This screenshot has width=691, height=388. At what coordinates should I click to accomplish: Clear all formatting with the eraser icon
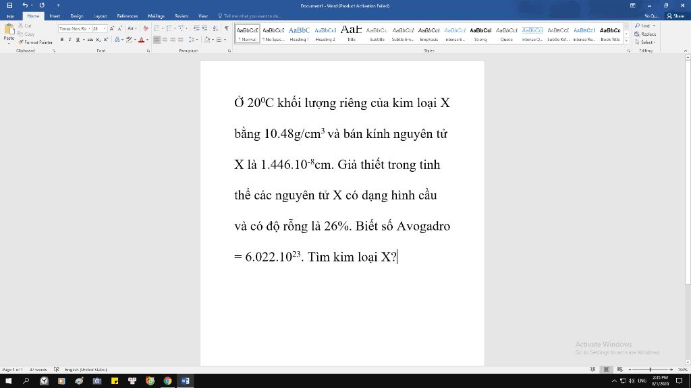[x=146, y=28]
